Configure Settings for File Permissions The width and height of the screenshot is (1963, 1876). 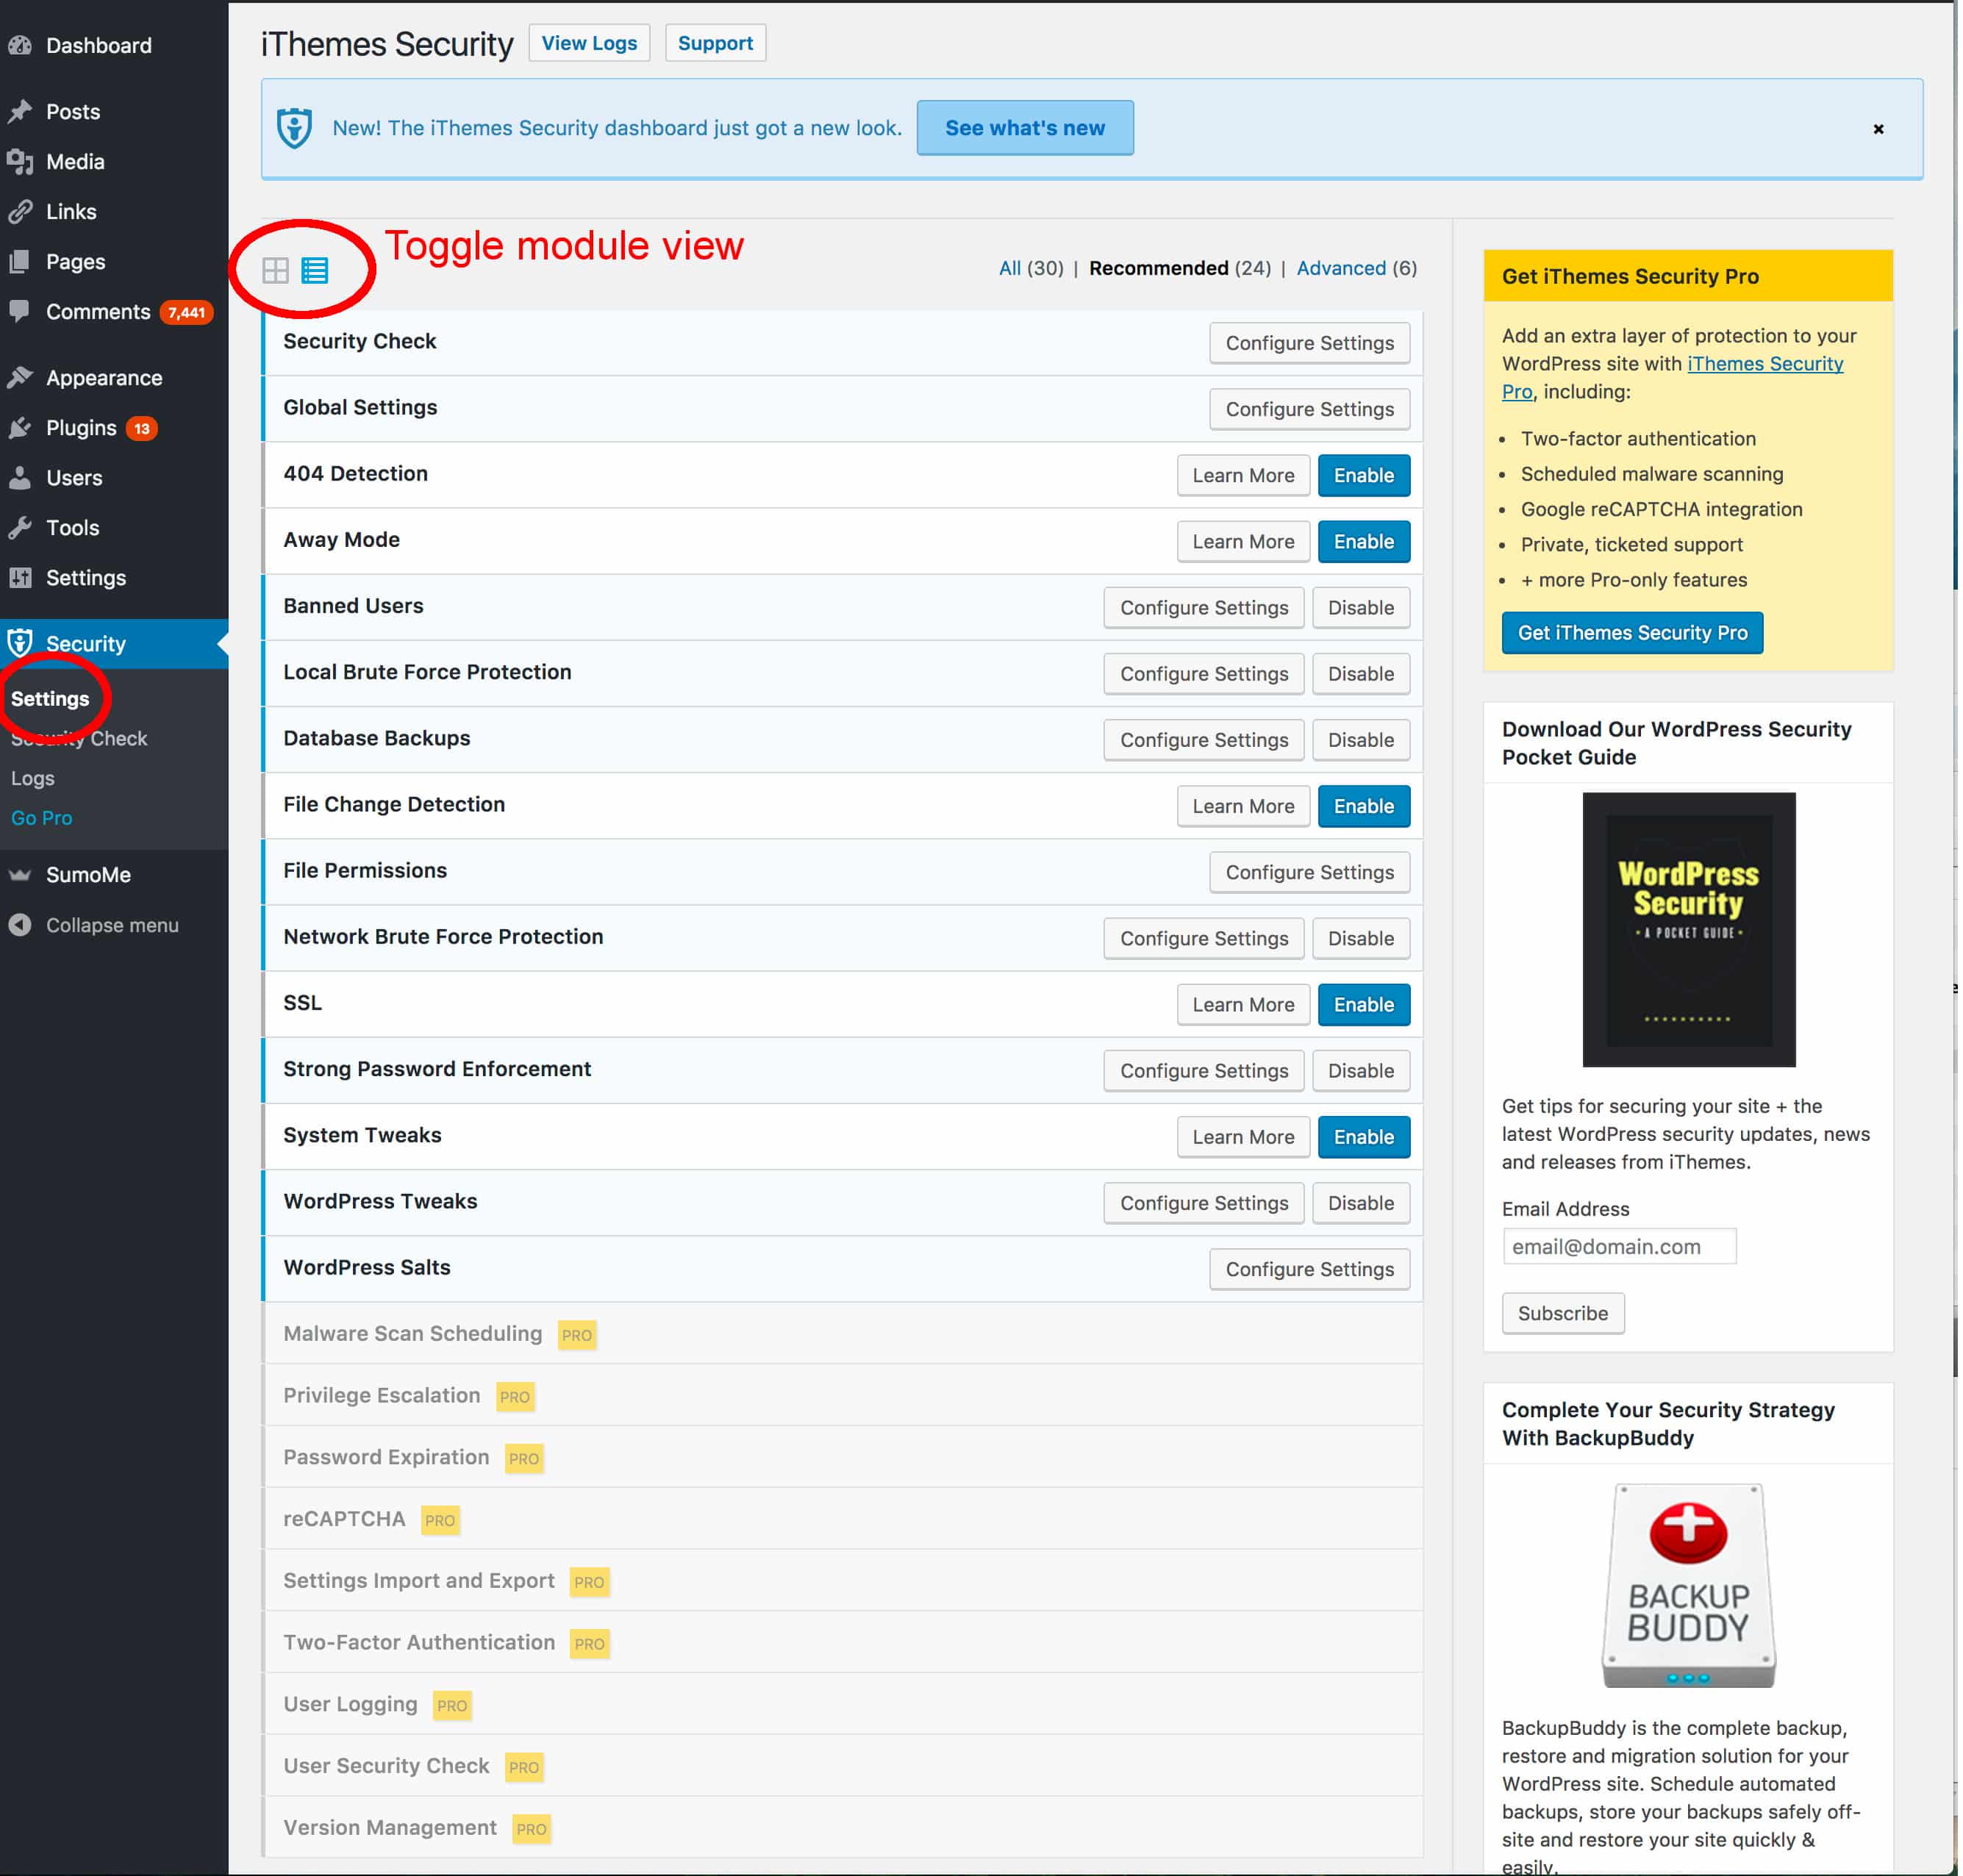click(x=1309, y=872)
